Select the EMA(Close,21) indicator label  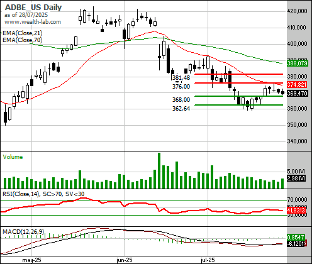tap(22, 33)
